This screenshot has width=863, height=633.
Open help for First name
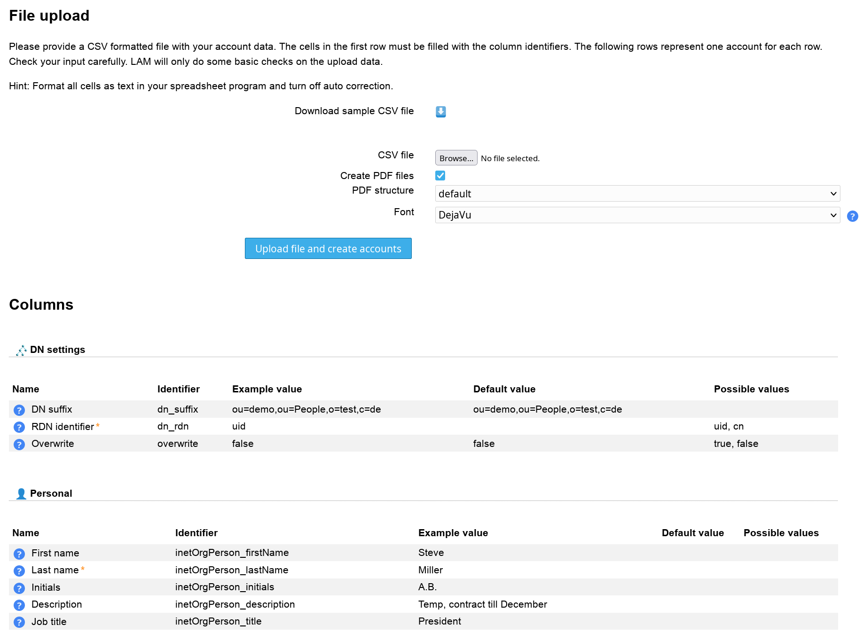(19, 554)
